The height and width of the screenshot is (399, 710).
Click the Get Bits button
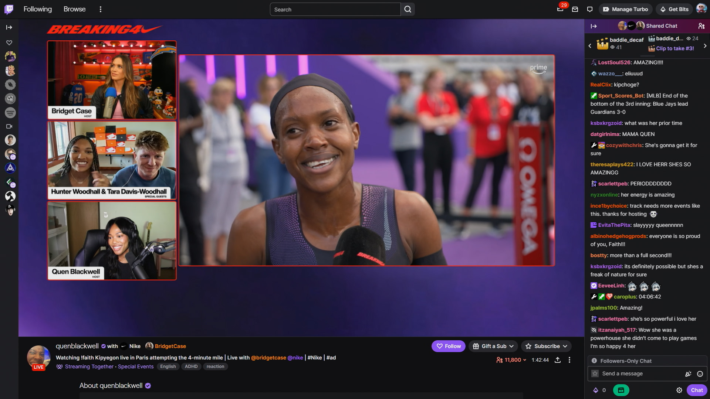pyautogui.click(x=674, y=9)
